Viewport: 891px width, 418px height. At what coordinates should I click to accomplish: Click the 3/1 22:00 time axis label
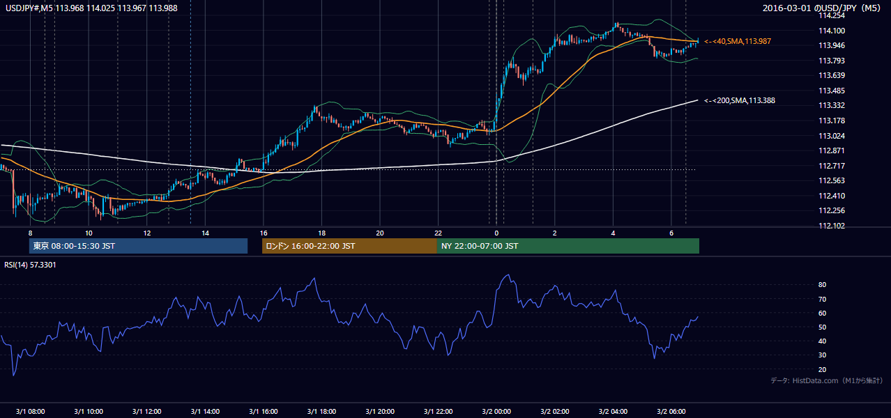coord(438,411)
